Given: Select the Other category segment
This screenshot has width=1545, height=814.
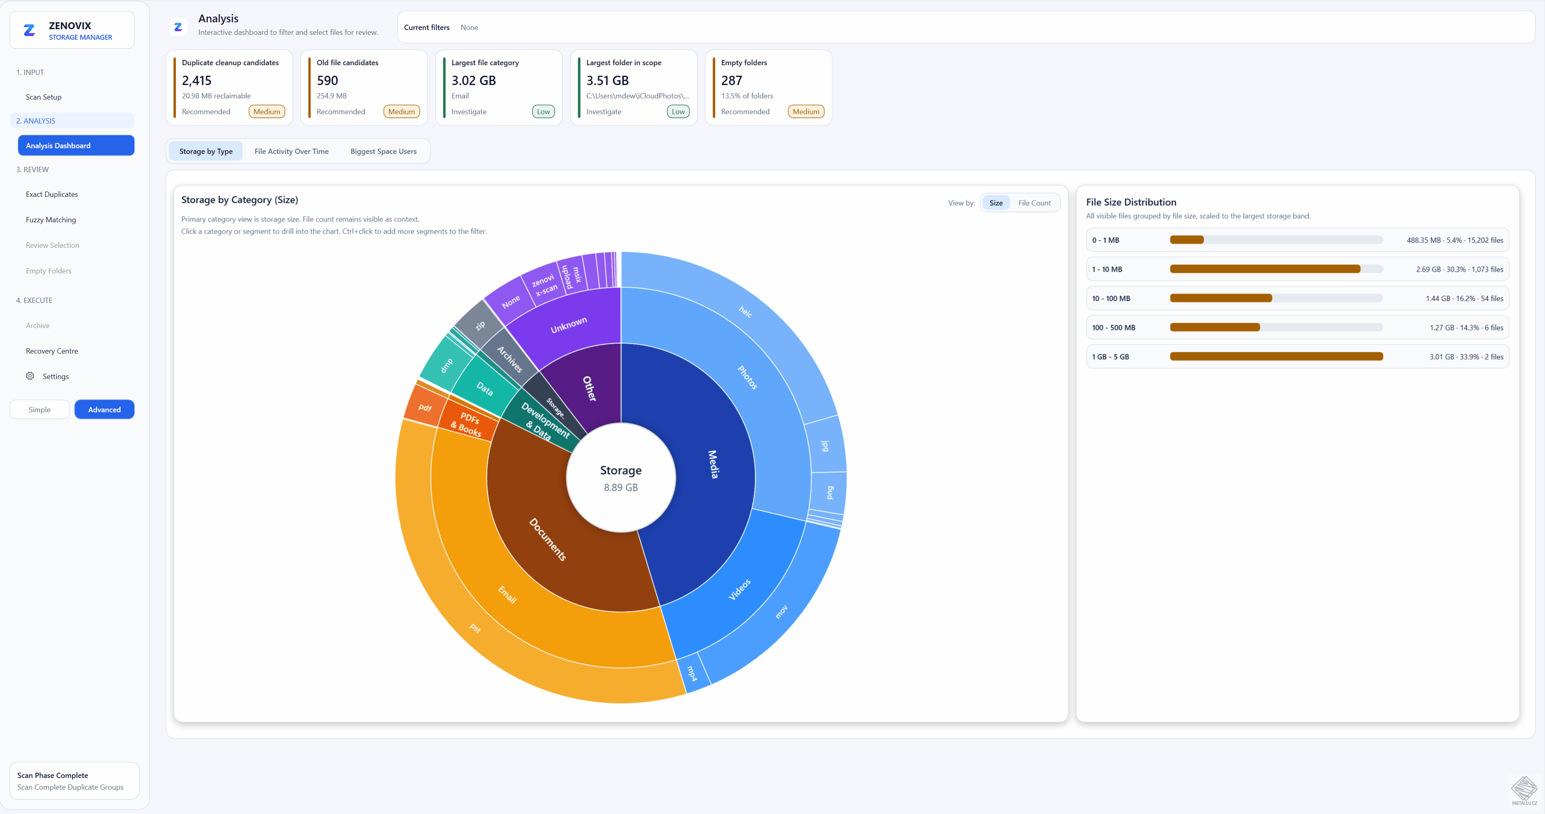Looking at the screenshot, I should [589, 389].
